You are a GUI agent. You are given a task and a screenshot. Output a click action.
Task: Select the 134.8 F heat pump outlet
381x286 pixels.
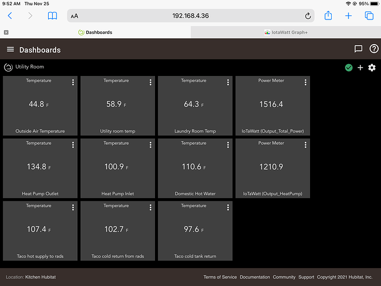pyautogui.click(x=39, y=166)
